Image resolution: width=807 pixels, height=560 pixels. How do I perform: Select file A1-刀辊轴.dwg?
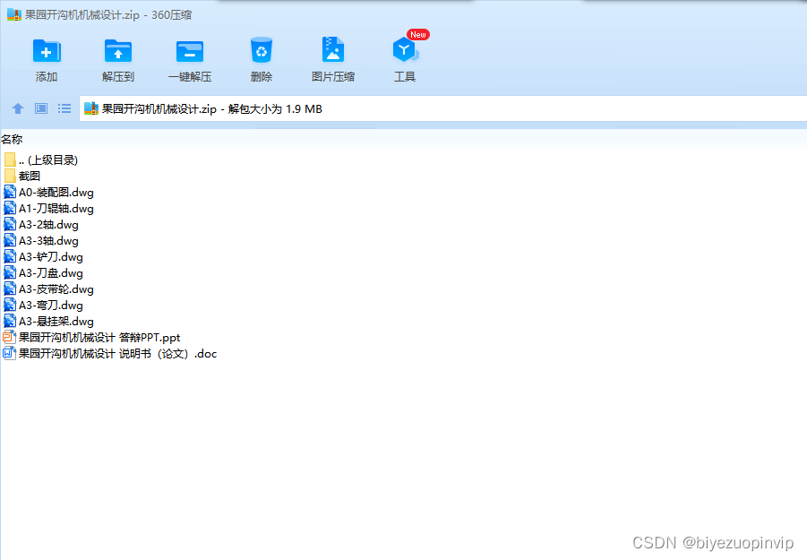coord(49,209)
